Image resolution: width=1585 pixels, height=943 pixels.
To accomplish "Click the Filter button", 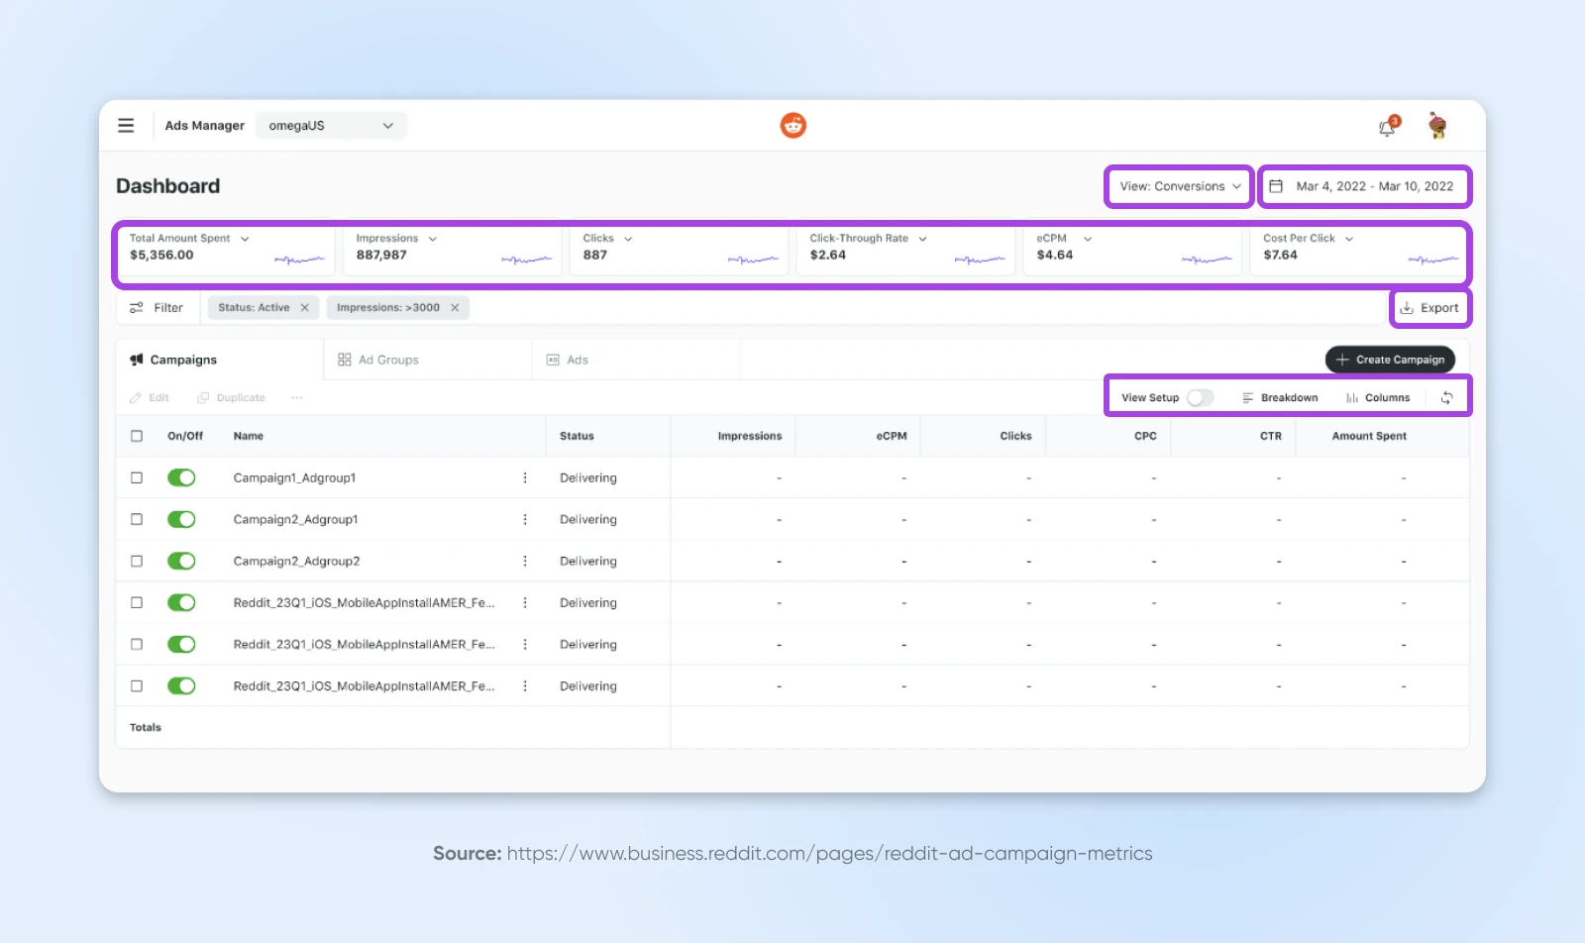I will [x=157, y=308].
